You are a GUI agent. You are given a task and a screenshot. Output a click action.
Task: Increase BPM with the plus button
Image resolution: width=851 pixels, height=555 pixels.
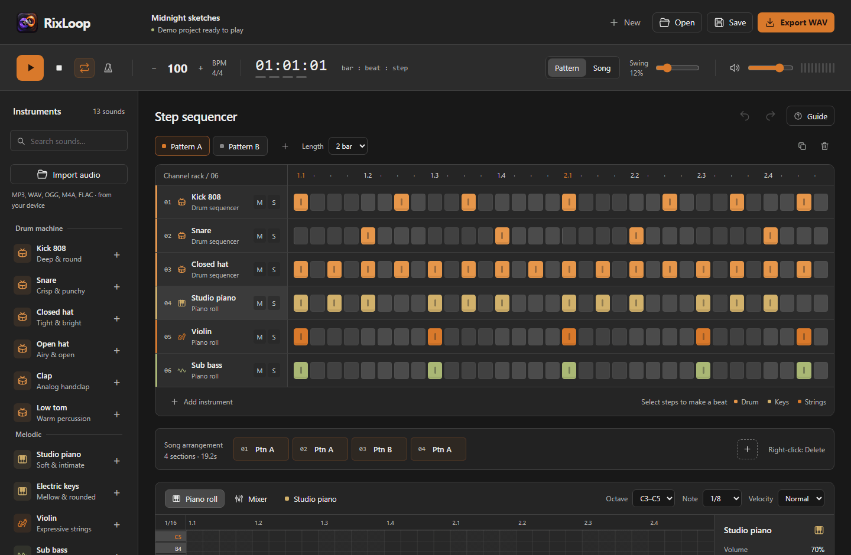click(x=200, y=68)
